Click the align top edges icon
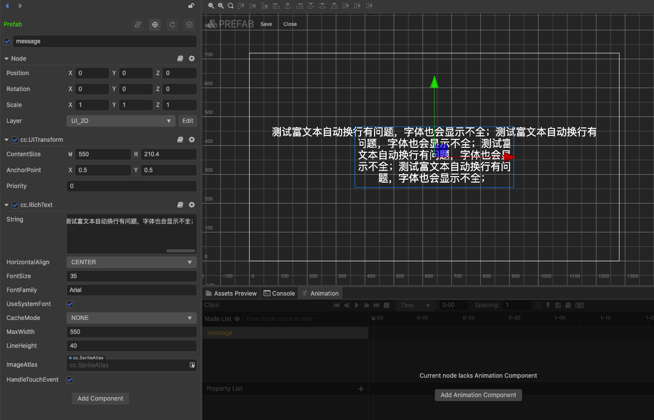This screenshot has width=654, height=420. click(x=241, y=6)
